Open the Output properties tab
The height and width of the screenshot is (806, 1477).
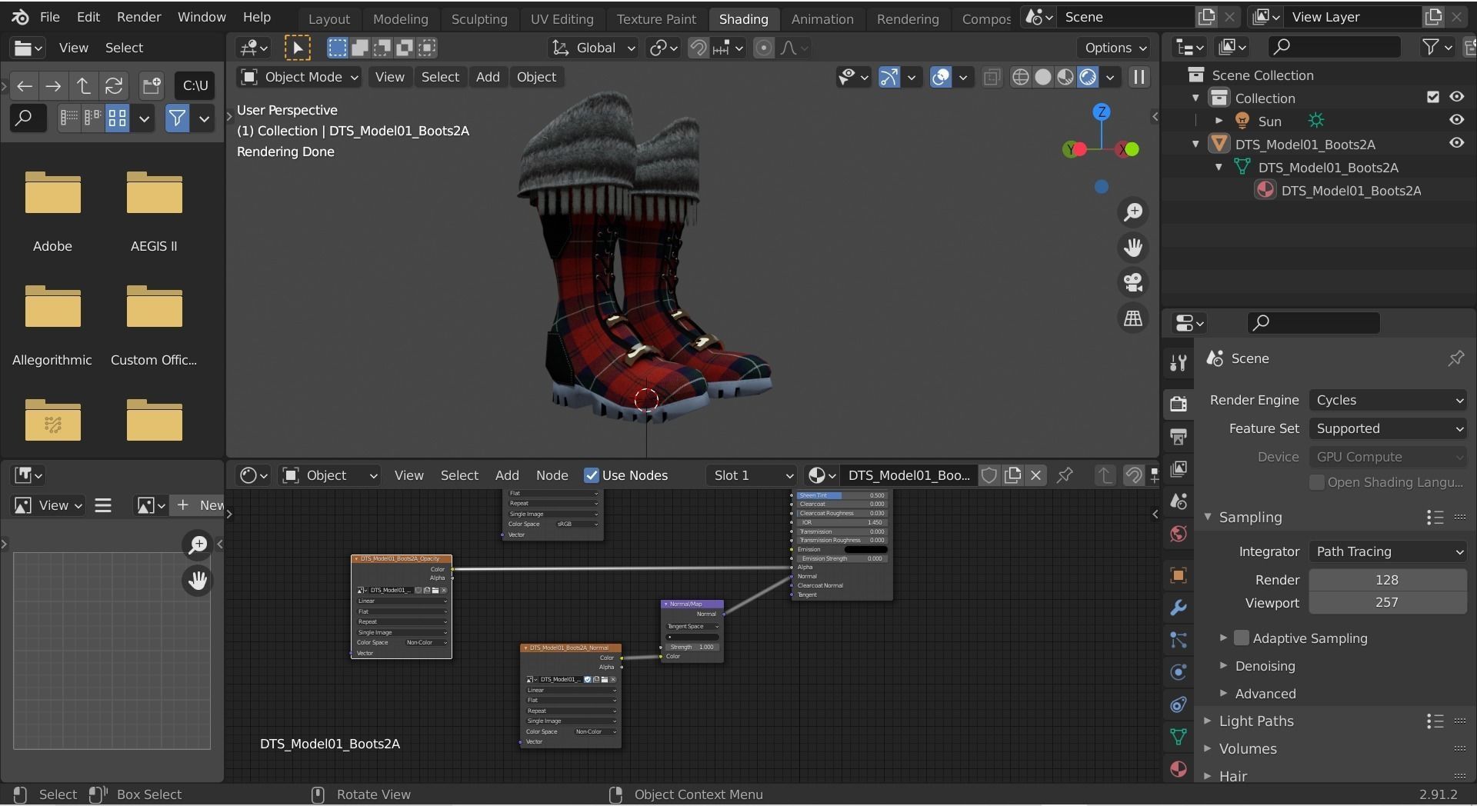tap(1178, 436)
